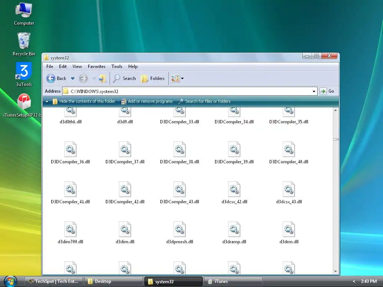Go up one folder level
Viewport: 383px width, 287px height.
[x=102, y=78]
